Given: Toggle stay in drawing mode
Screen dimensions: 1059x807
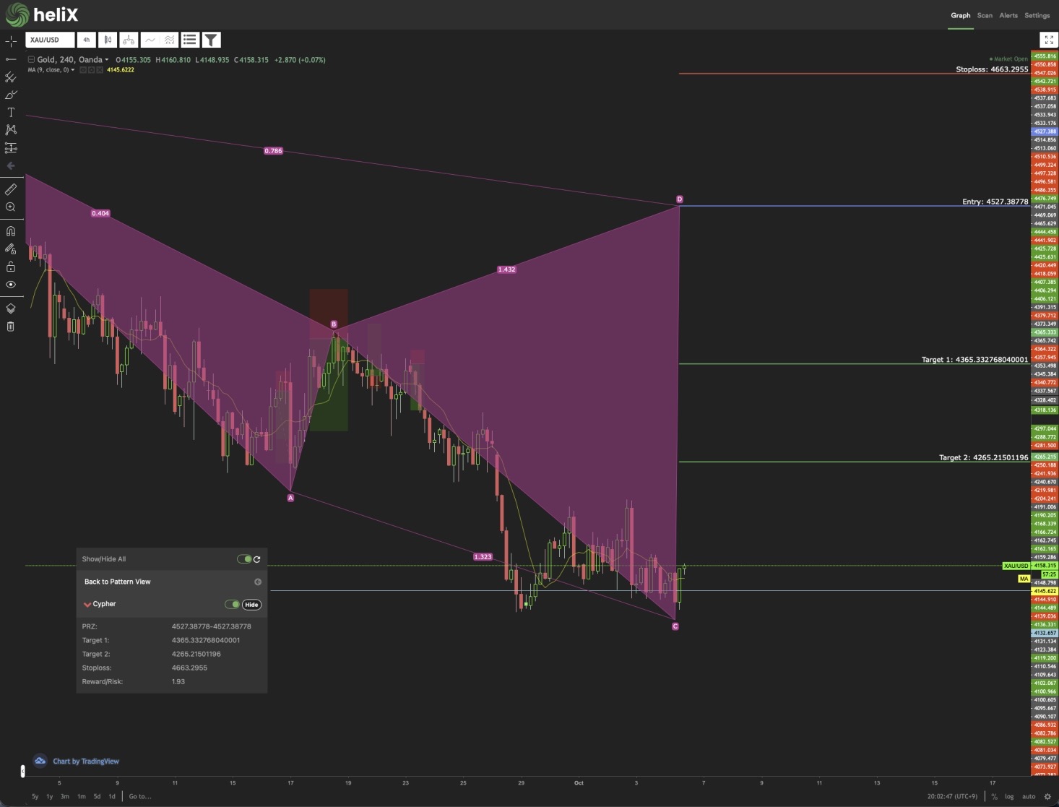Looking at the screenshot, I should click(11, 249).
